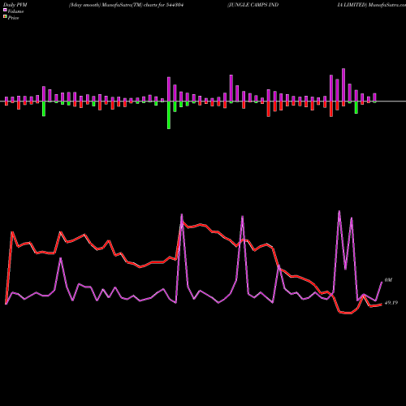Click '(3day smooth) MunafaSutra(TM) charts for 544304' text
This screenshot has height=406, width=406.
127,5
